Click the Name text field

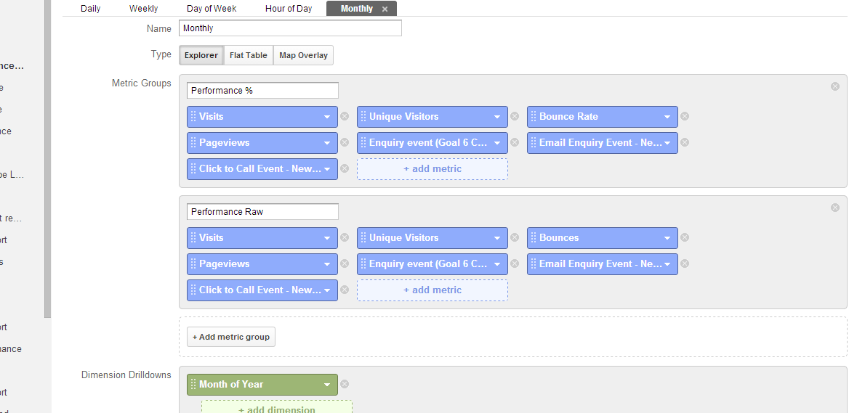tap(290, 28)
